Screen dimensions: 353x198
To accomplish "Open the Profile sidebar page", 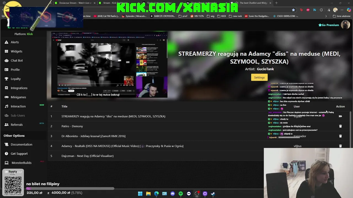I will pos(12,70).
